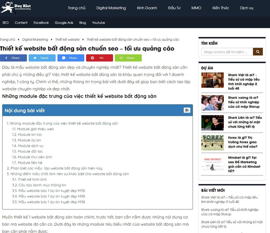Pin the article on Pinterest
Viewport: 270px width, 233px height.
click(100, 58)
